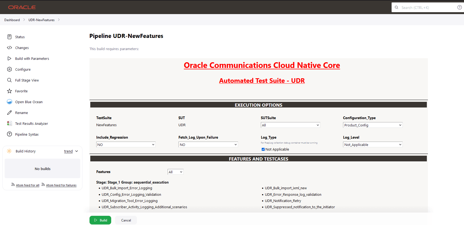
Task: Open Full Stage View menu item
Action: [27, 80]
